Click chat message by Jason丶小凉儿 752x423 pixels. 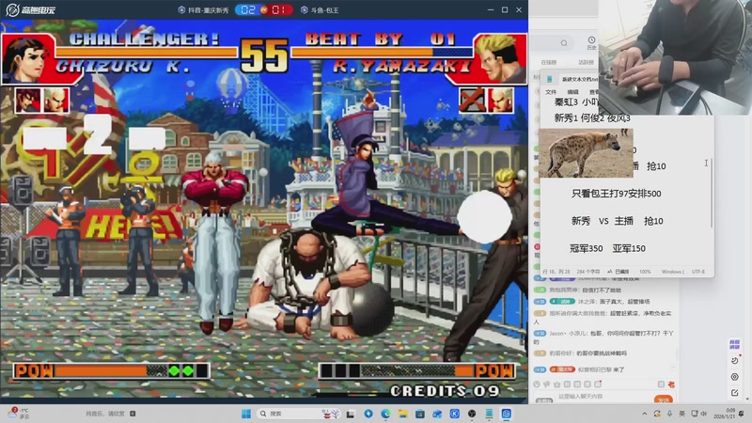pyautogui.click(x=604, y=337)
